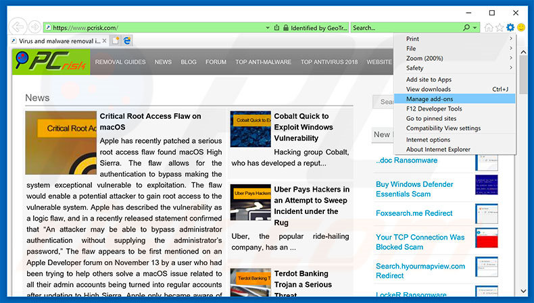Click the scrollbar down arrow
Screen dimensions: 534x303
tap(523, 291)
